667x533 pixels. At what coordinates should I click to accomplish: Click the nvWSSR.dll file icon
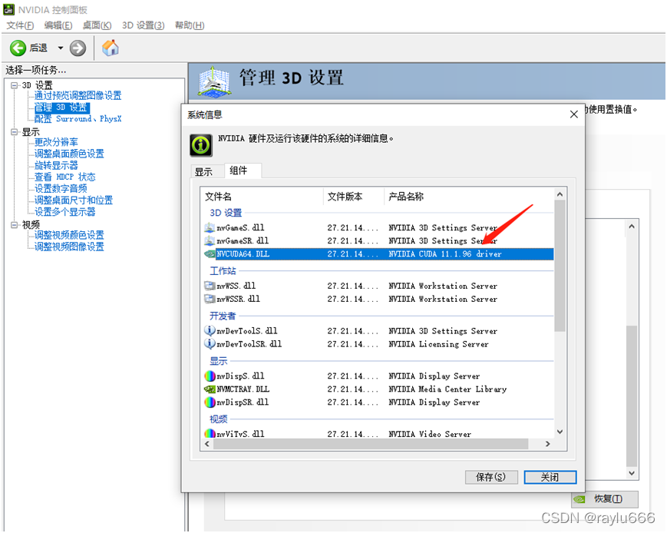(210, 300)
